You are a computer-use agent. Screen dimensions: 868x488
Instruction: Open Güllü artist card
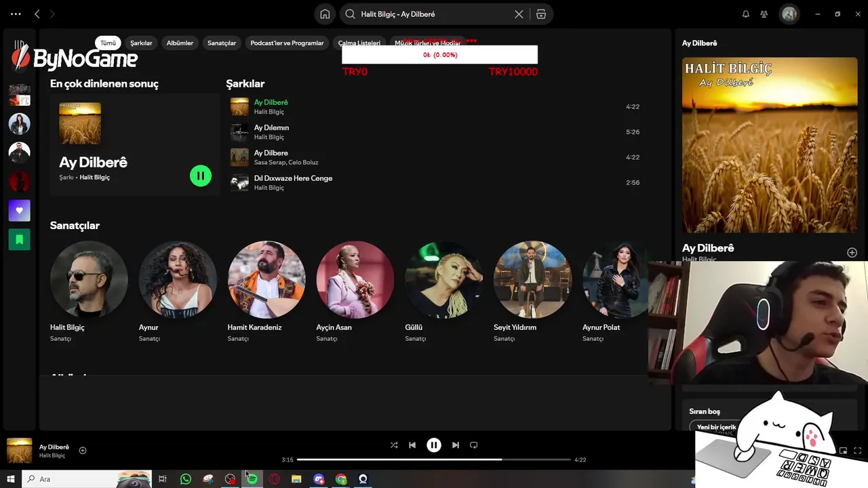(x=443, y=291)
